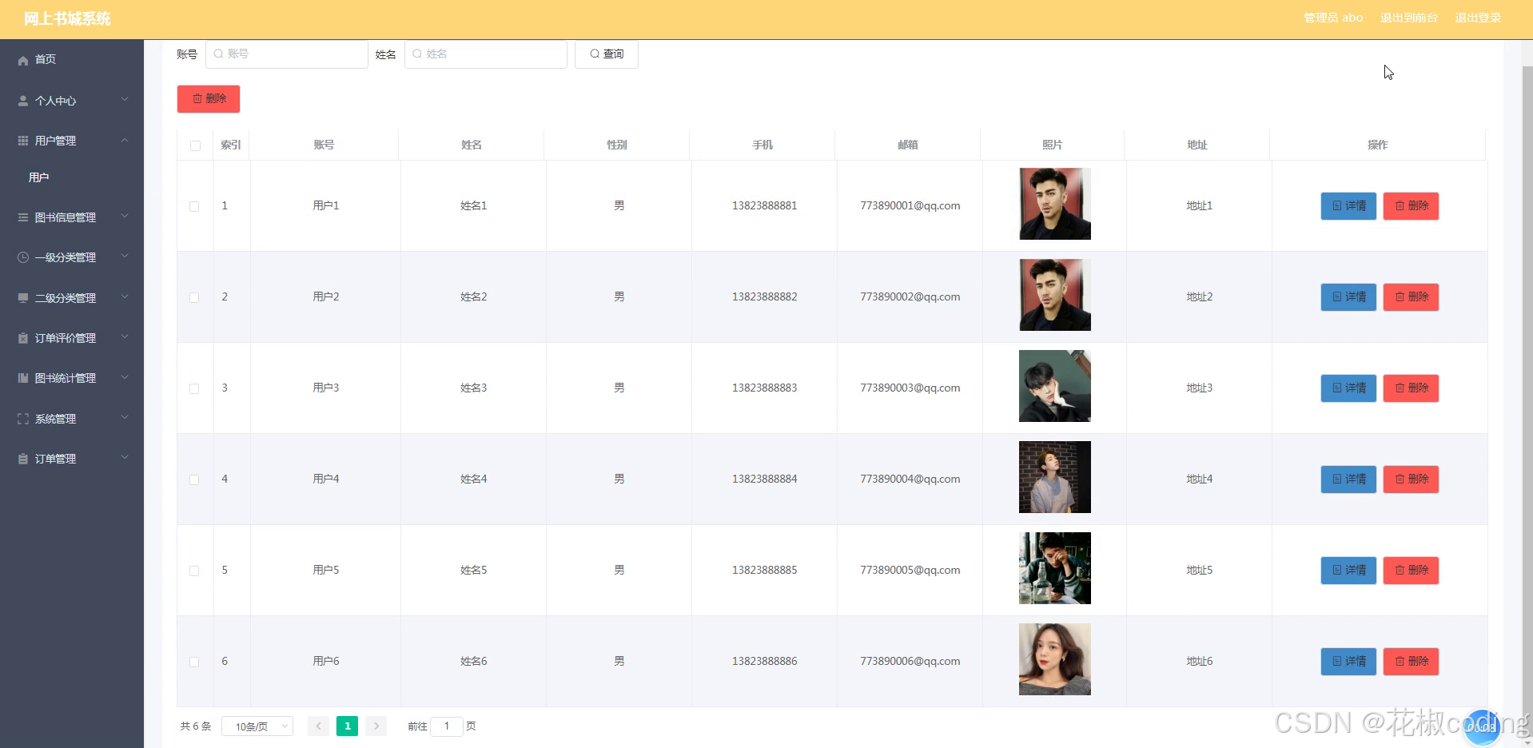Expand the 一级分类管理 chevron

[125, 257]
